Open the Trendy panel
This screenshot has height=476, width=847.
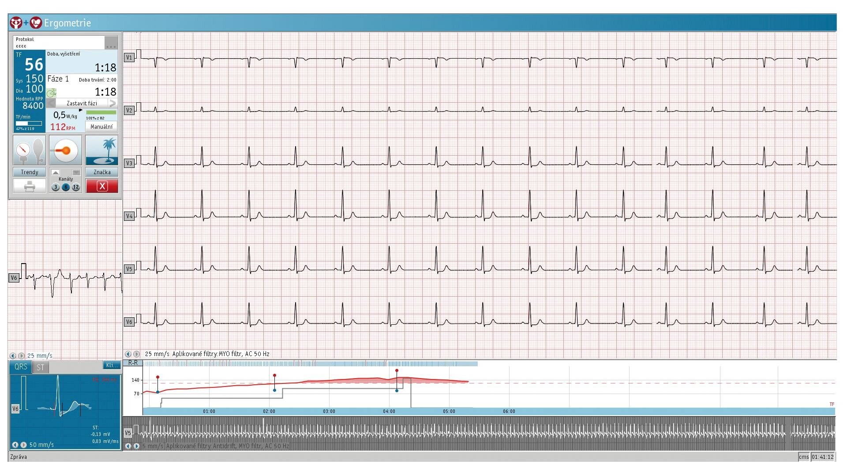click(x=29, y=172)
